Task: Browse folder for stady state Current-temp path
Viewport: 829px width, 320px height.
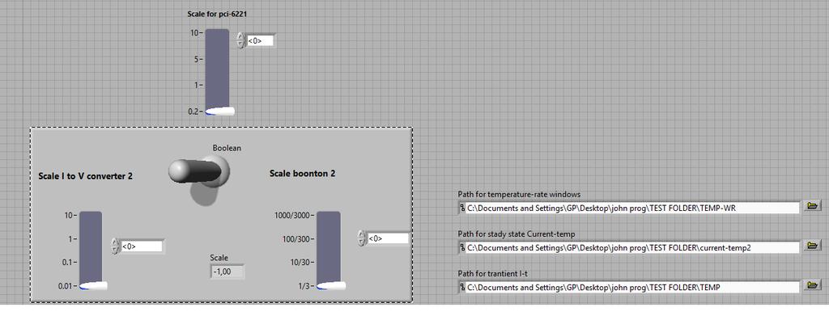Action: coord(812,246)
